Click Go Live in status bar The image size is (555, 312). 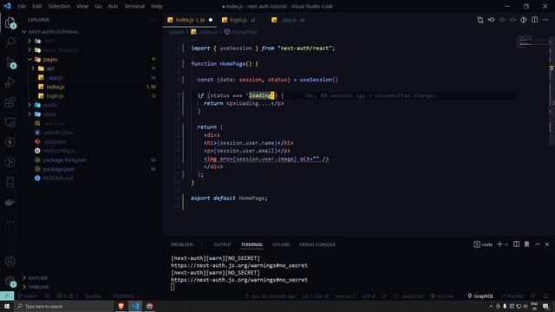(x=442, y=296)
